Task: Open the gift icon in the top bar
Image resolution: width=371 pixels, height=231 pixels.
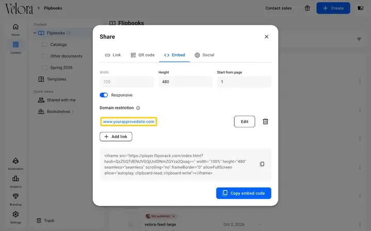Action: (x=307, y=8)
